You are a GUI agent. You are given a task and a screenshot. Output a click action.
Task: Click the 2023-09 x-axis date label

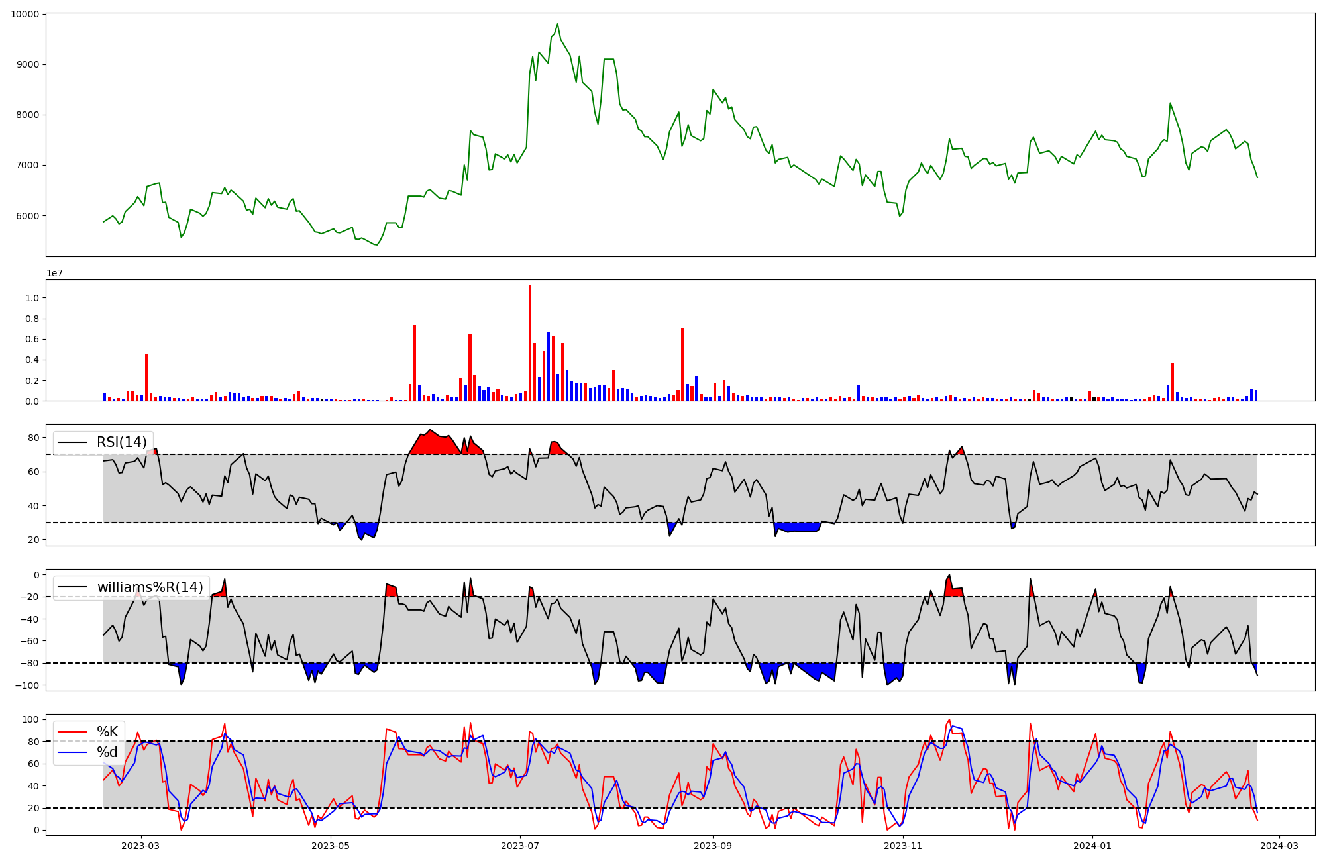click(713, 846)
